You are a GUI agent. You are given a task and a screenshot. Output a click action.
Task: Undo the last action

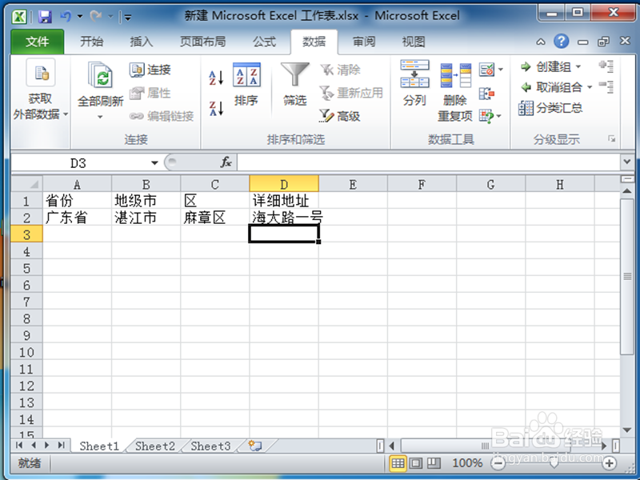pos(66,16)
